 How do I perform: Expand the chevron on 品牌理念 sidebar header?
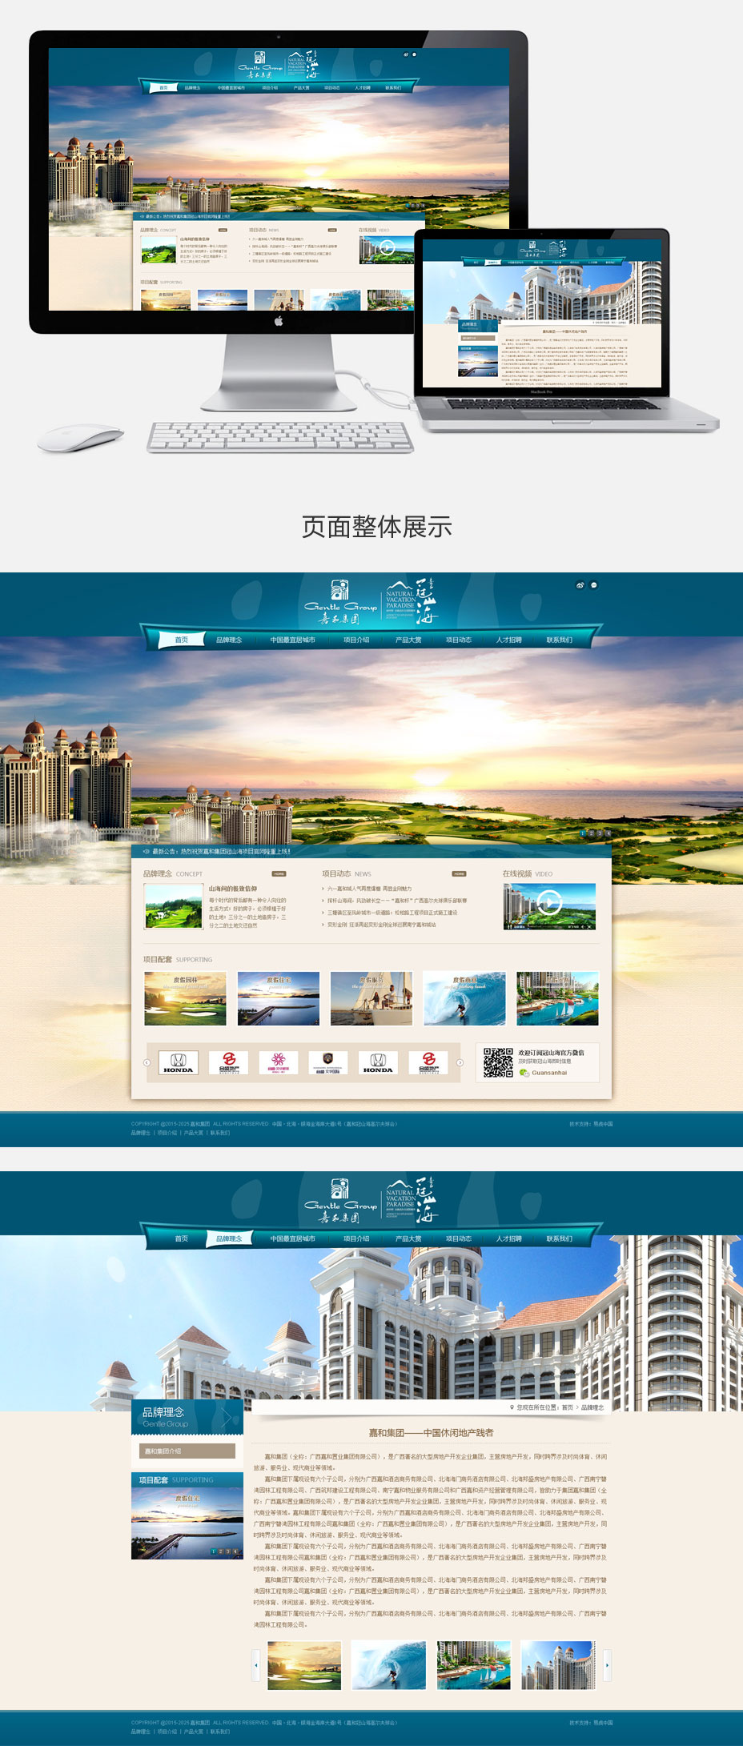pos(228,1417)
